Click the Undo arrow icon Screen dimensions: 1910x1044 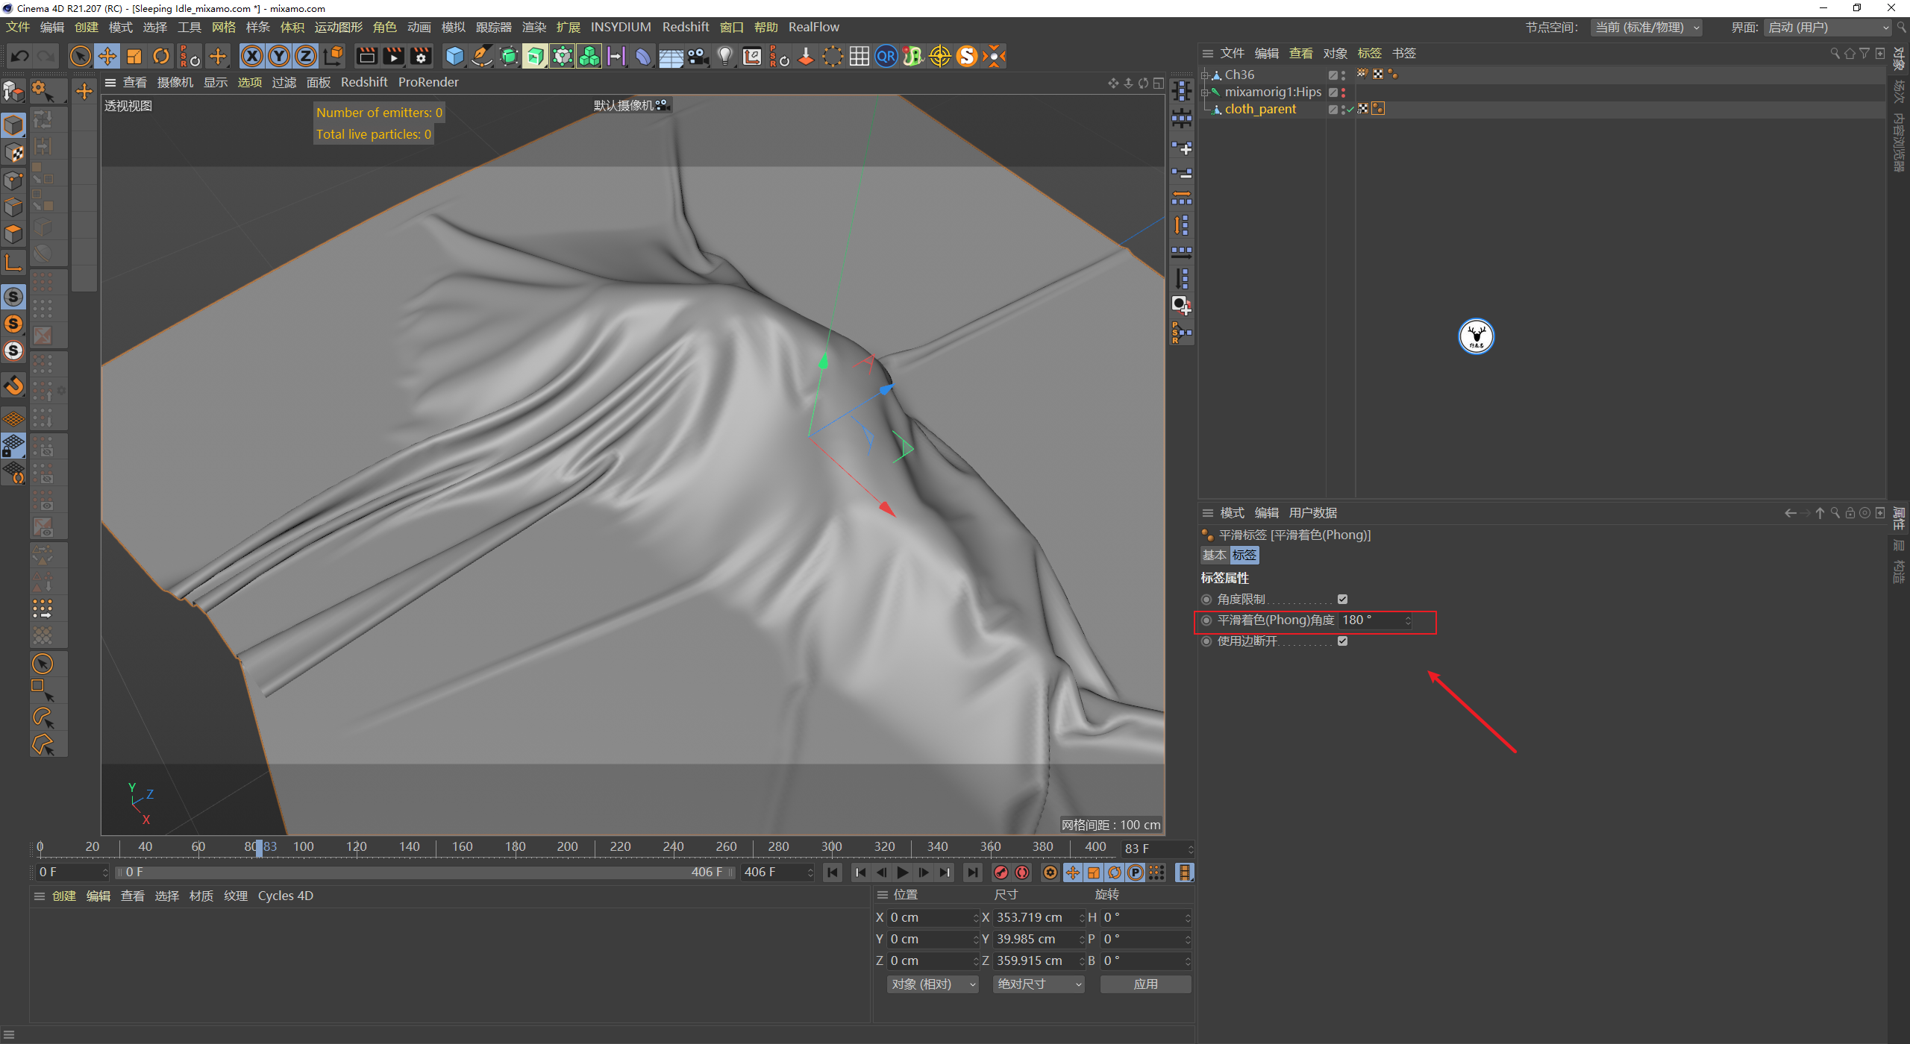click(19, 56)
